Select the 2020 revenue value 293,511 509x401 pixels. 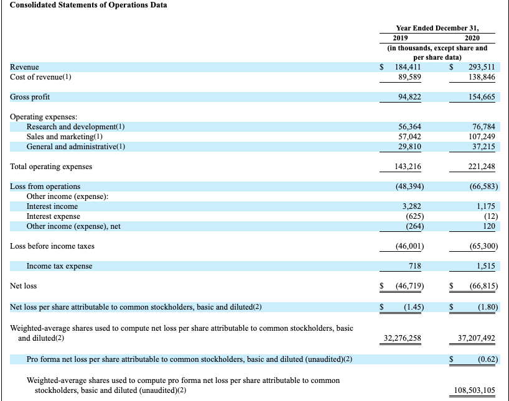pyautogui.click(x=482, y=67)
